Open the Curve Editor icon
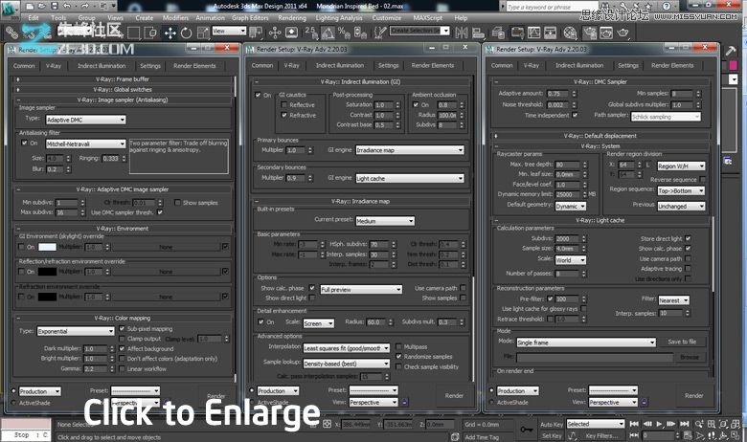This screenshot has height=442, width=747. pos(534,33)
